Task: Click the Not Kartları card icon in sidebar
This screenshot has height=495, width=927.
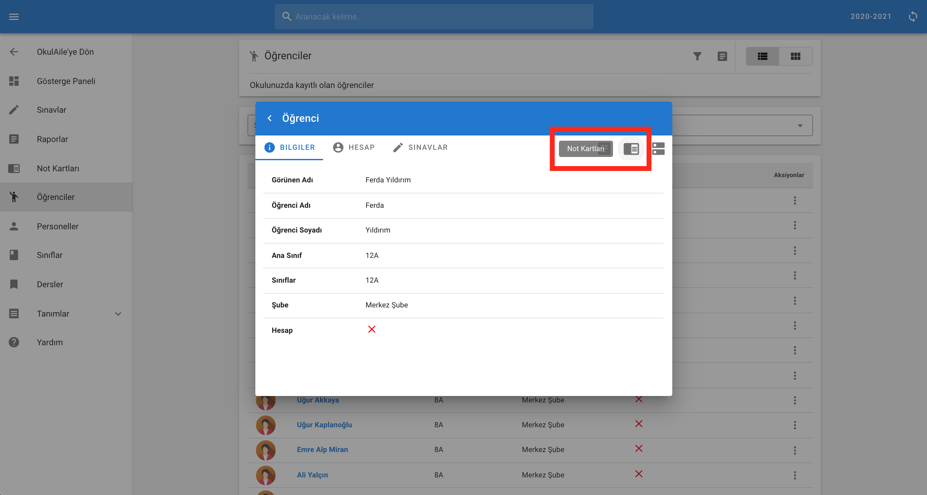Action: (x=14, y=168)
